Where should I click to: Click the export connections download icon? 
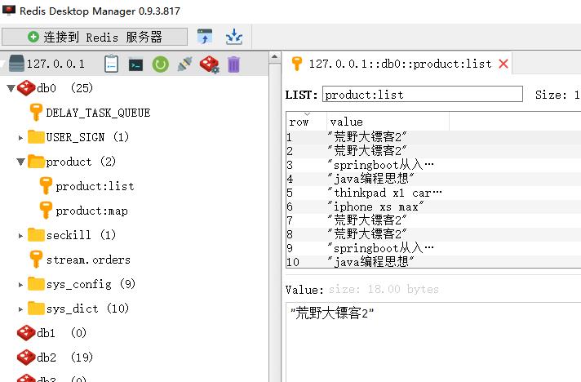(234, 37)
